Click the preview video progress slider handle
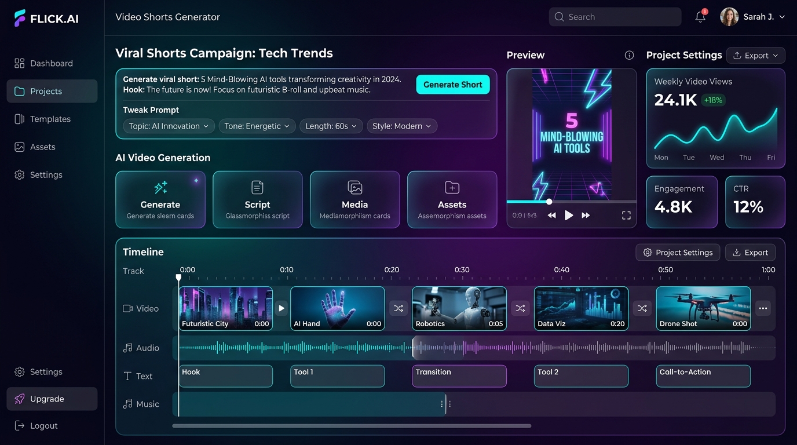Viewport: 797px width, 445px height. pos(549,202)
